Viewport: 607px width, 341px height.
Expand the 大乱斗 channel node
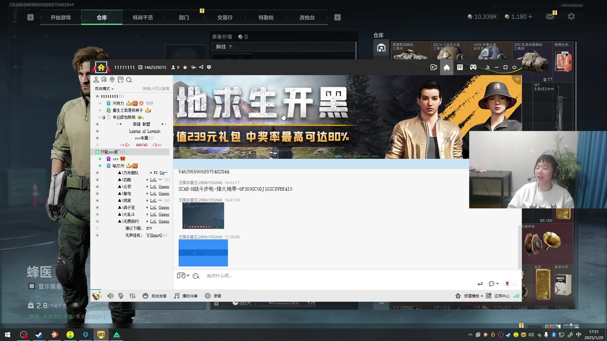97,214
